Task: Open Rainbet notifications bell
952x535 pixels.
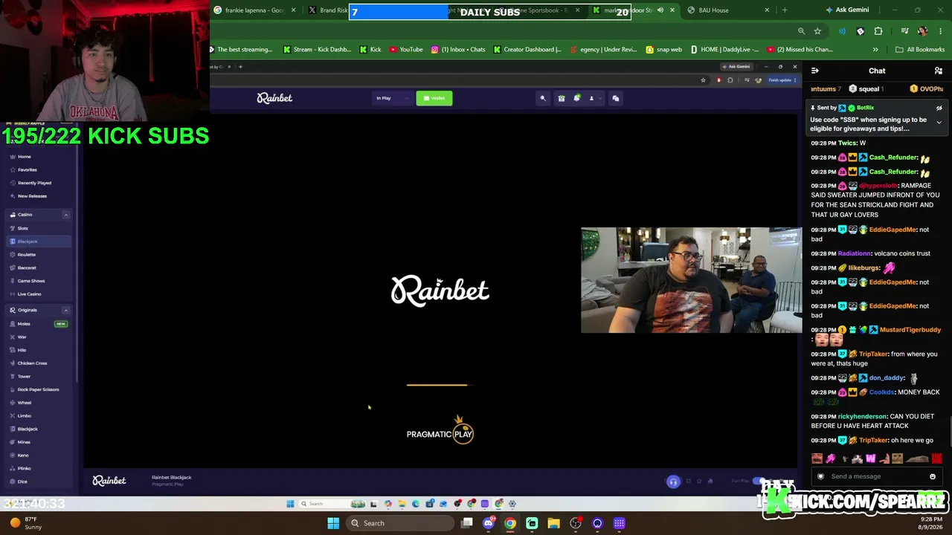Action: [576, 98]
